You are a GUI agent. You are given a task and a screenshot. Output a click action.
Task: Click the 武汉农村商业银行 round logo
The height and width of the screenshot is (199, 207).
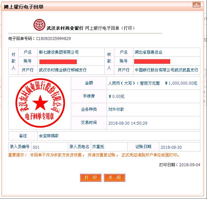pos(39,25)
